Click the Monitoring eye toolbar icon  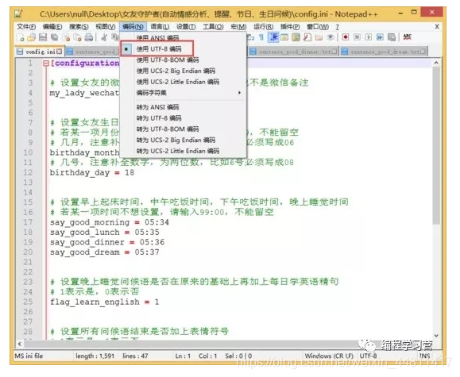[x=331, y=37]
